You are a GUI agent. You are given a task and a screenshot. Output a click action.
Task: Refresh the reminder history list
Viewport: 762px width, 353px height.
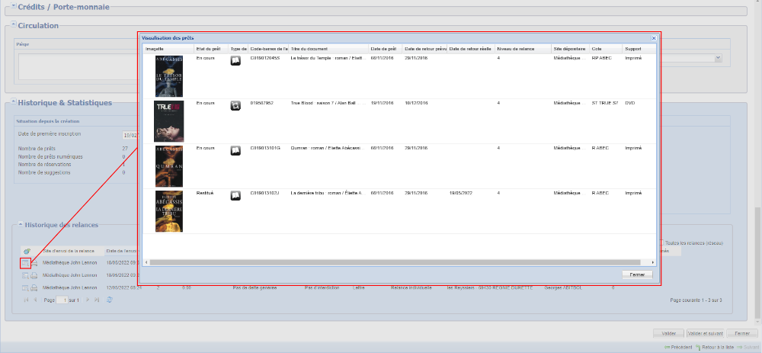[x=110, y=300]
